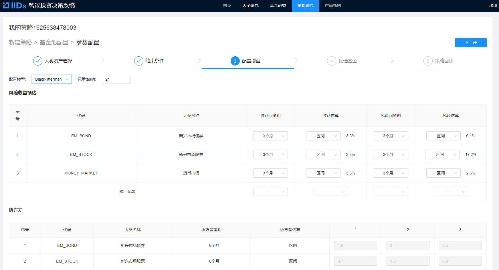Open 统一配置 收益估算 dropdown
The image size is (499, 270).
click(x=331, y=192)
